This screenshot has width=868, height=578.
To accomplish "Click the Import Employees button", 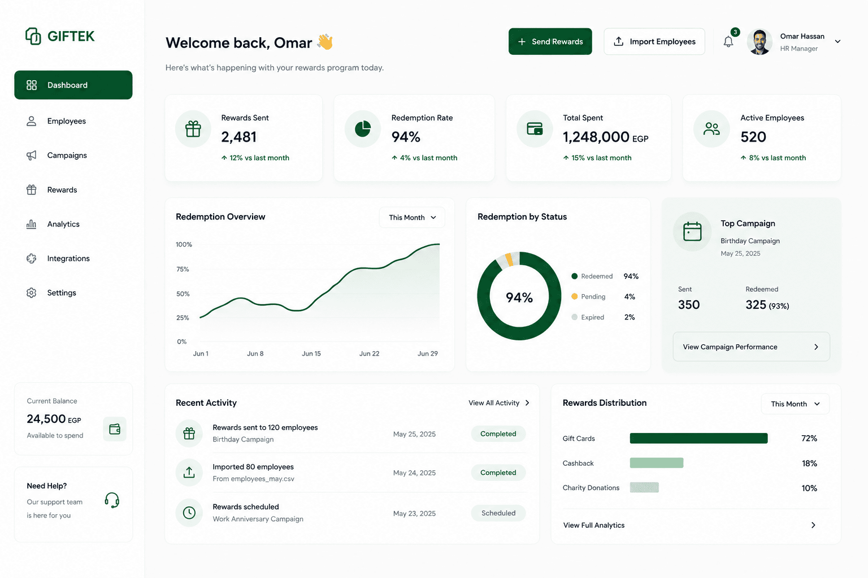I will coord(654,42).
